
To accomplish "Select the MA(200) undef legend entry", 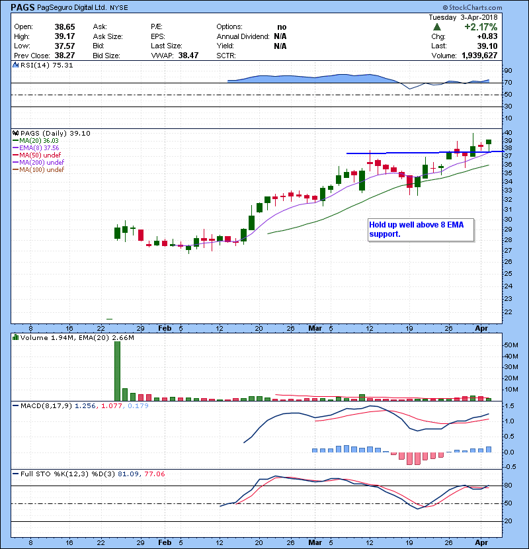I will [x=38, y=163].
